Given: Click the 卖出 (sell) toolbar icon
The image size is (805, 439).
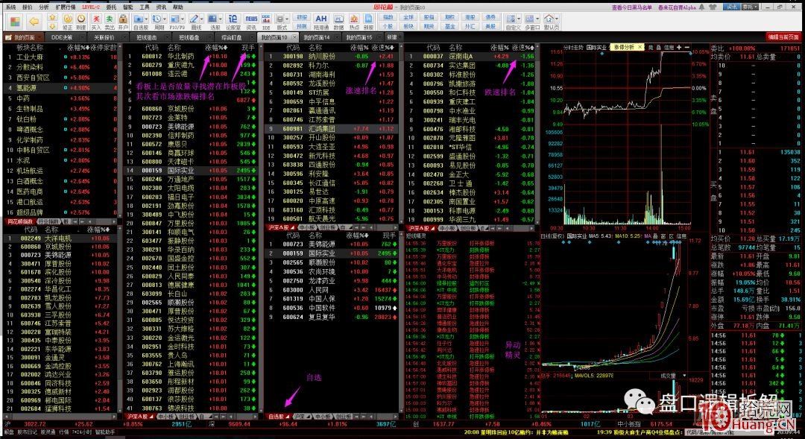Looking at the screenshot, I should (110, 19).
